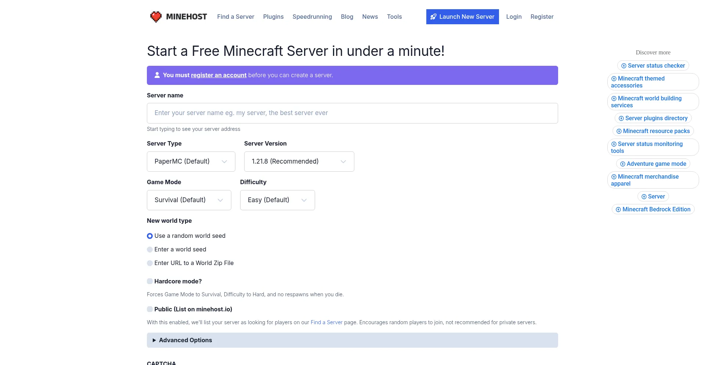Tick the Public listing checkbox
Viewport: 705px width, 365px height.
point(150,309)
